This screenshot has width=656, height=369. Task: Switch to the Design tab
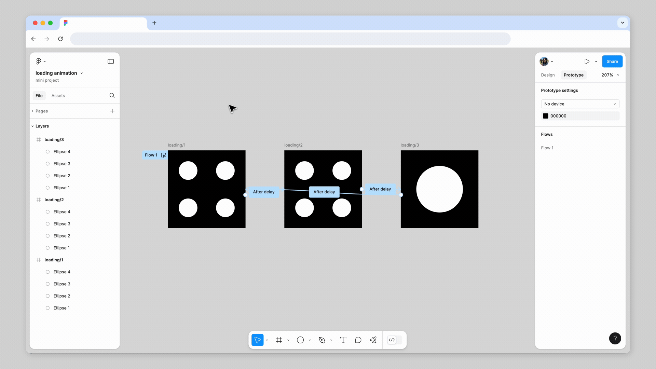click(548, 75)
